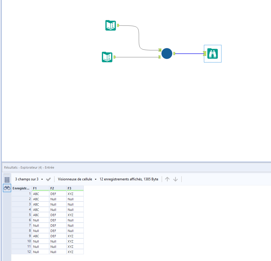This screenshot has height=261, width=271.
Task: Select F3 Null cell in row 8
Action: [x=75, y=231]
